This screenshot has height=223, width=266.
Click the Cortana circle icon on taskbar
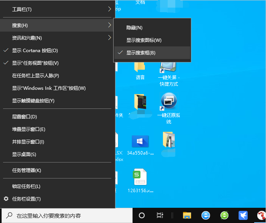(142, 215)
